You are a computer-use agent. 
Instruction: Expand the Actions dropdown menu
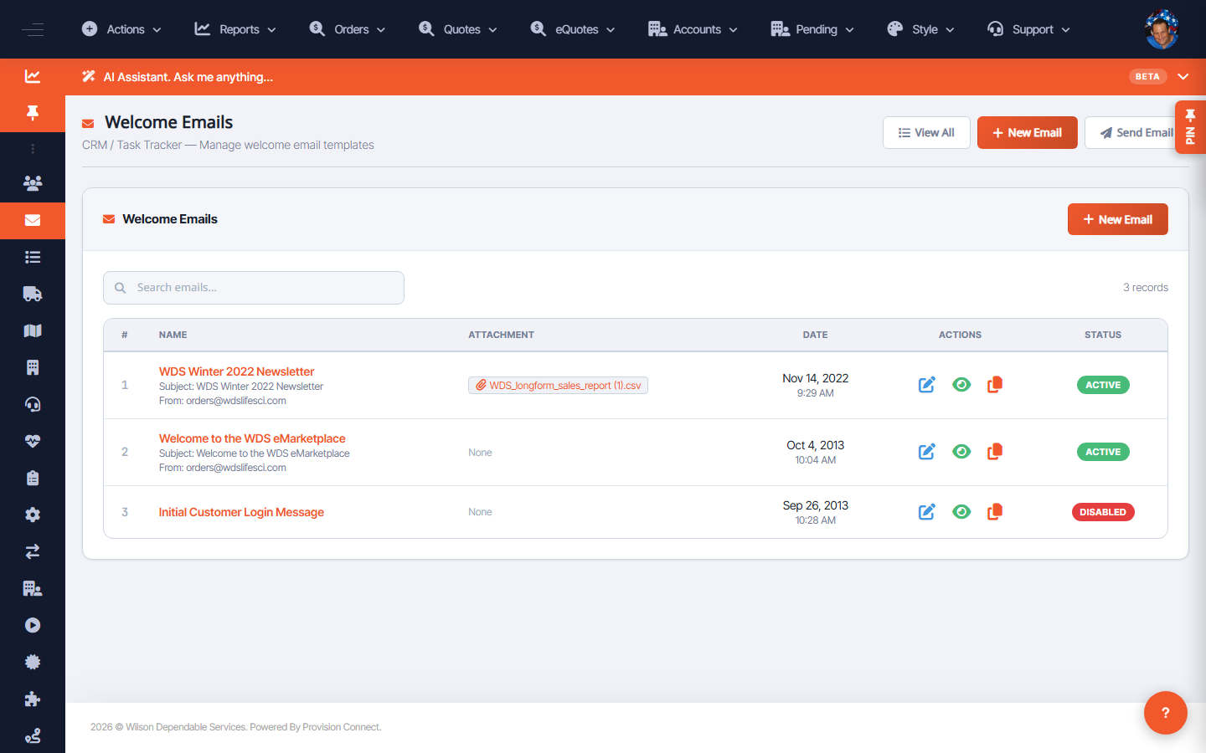click(x=121, y=29)
